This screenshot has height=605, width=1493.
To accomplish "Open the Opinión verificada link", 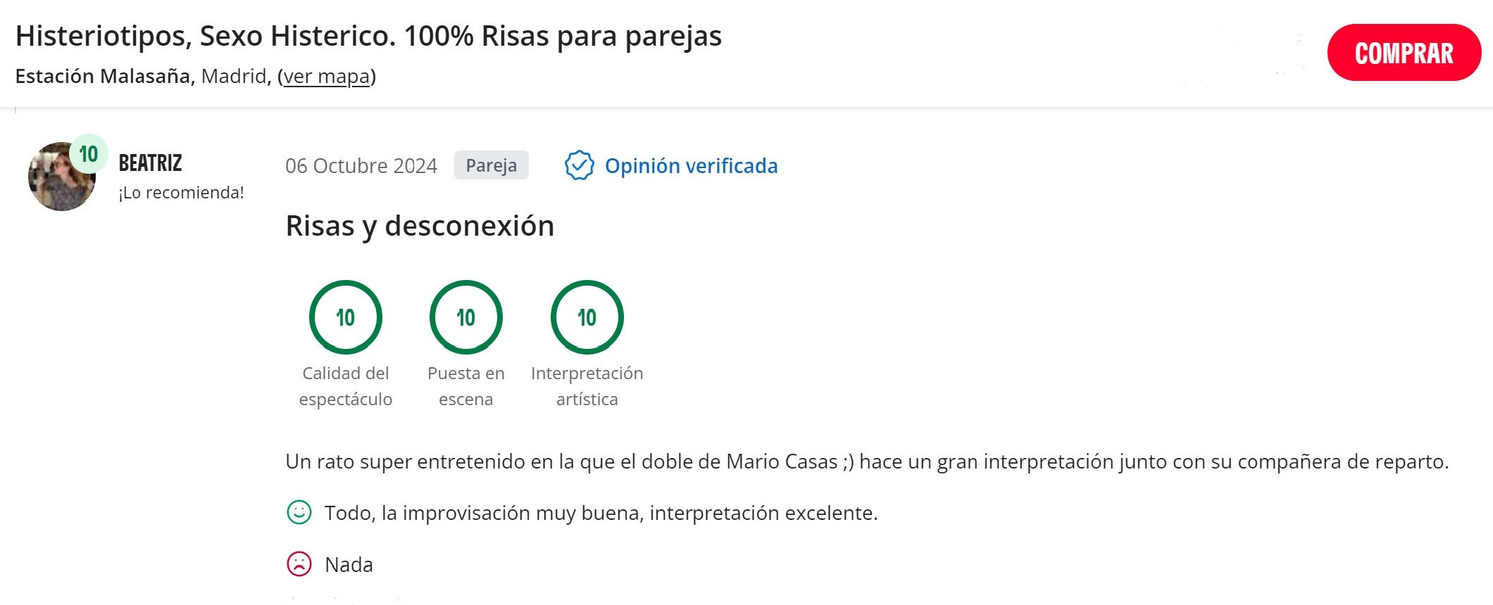I will (x=691, y=166).
